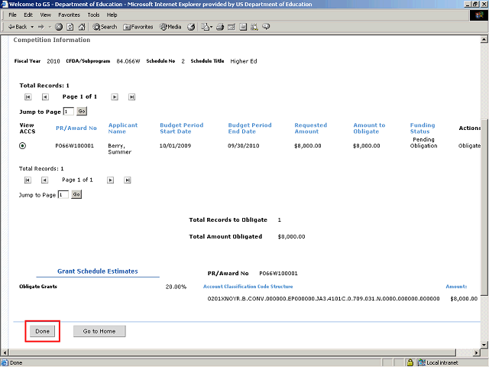Click previous-page arrow in top pager
Image resolution: width=489 pixels, height=367 pixels.
45,97
